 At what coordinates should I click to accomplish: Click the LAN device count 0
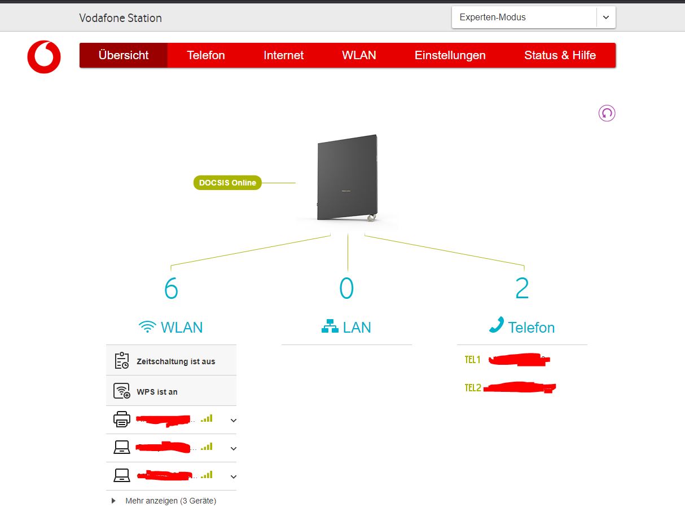[346, 289]
